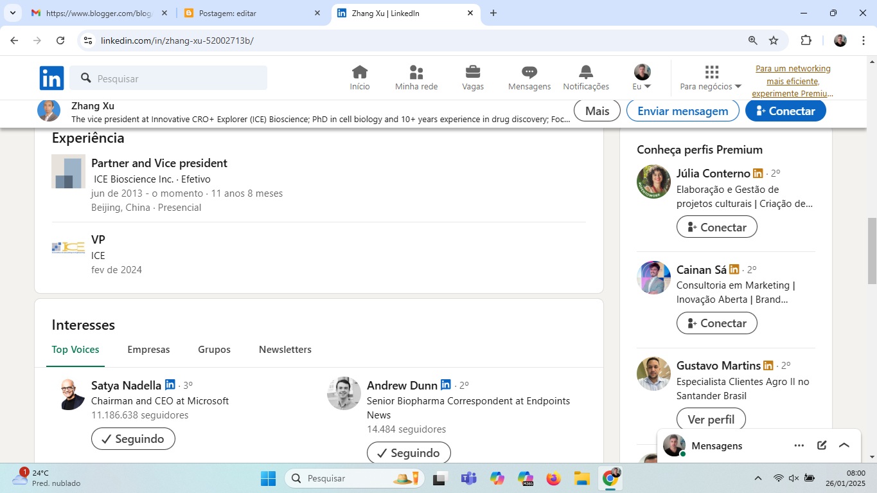The height and width of the screenshot is (493, 877).
Task: Switch to the blogger.com Gmail tab
Action: point(100,13)
